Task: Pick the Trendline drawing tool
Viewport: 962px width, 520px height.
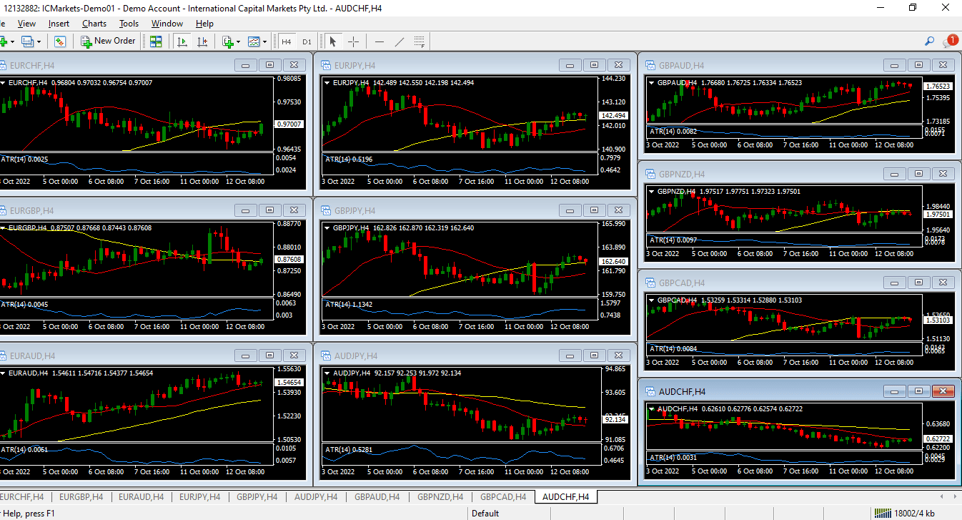Action: [399, 41]
